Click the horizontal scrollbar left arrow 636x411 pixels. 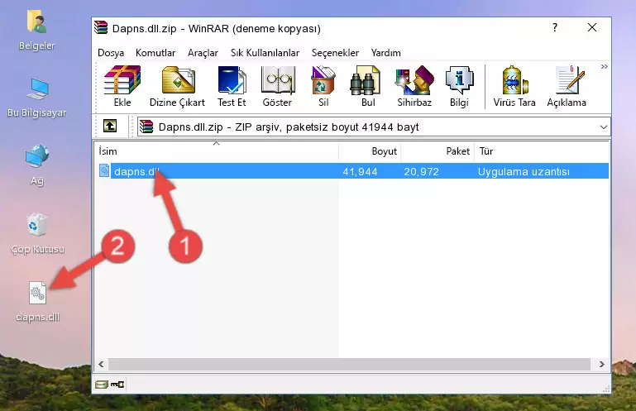[101, 365]
